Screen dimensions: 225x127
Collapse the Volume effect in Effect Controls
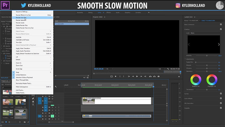click(x=2, y=53)
